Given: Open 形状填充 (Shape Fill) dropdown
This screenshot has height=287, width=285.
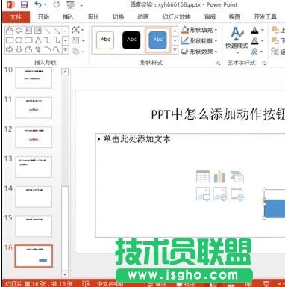Looking at the screenshot, I should (199, 30).
